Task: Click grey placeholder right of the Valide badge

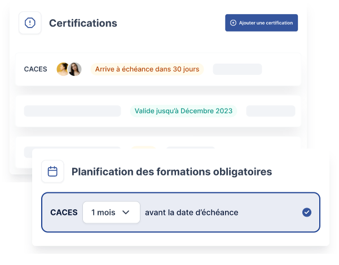Action: 271,111
